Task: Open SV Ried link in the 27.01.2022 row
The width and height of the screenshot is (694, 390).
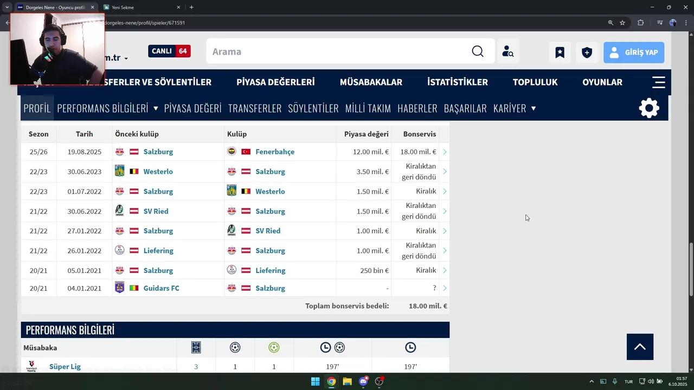Action: tap(268, 231)
